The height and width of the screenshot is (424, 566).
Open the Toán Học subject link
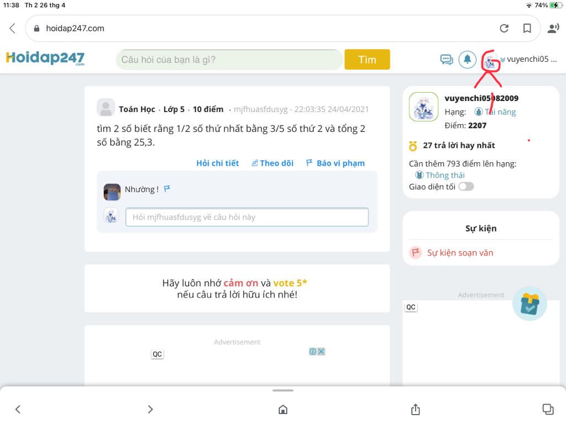(x=137, y=109)
